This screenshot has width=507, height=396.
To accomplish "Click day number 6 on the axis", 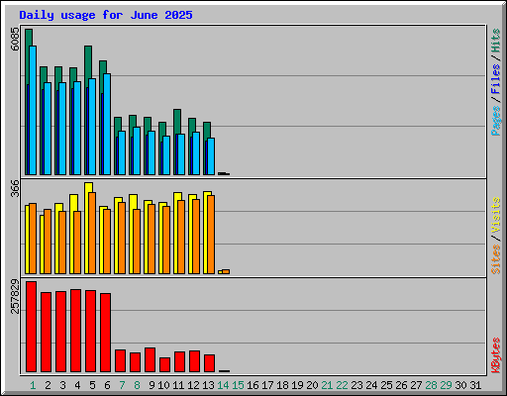I will [107, 385].
